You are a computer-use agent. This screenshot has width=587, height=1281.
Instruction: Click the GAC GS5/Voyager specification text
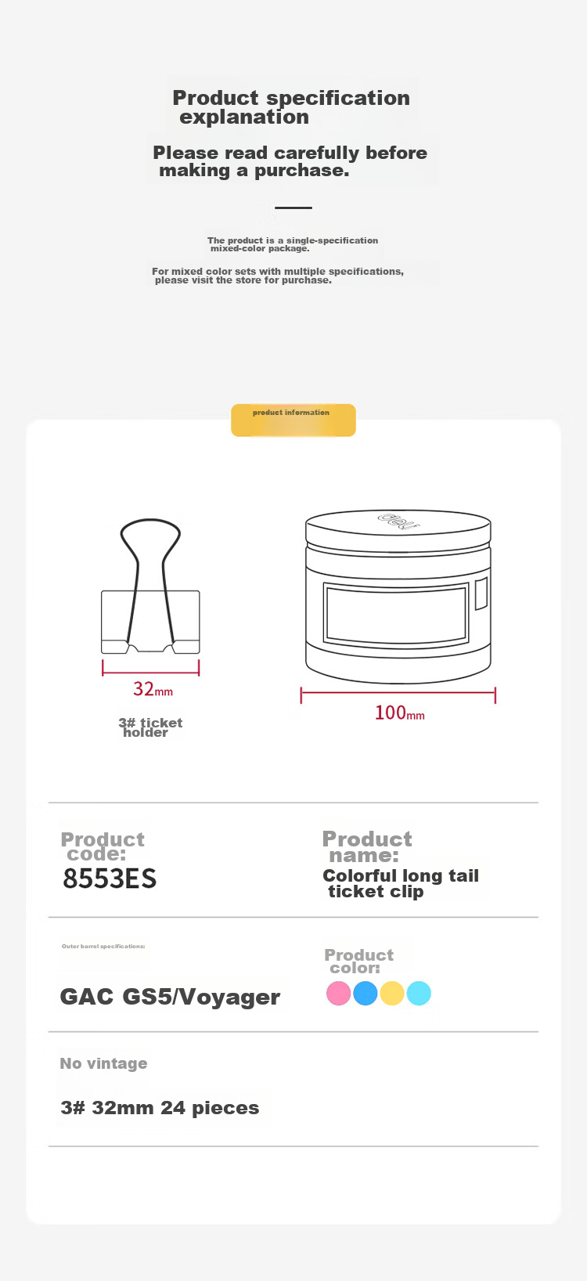[x=170, y=997]
